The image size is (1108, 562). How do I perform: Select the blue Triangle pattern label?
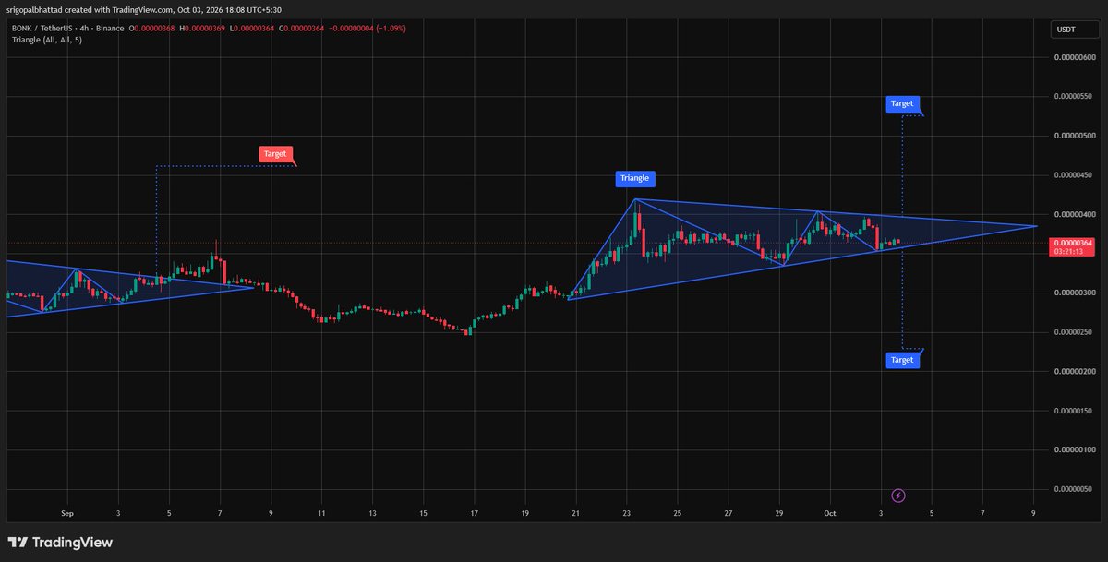coord(634,178)
